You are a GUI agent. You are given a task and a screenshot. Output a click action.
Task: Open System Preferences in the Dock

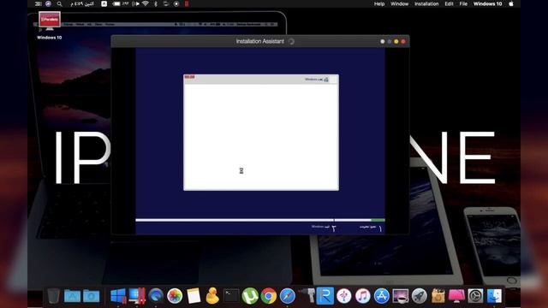(476, 296)
